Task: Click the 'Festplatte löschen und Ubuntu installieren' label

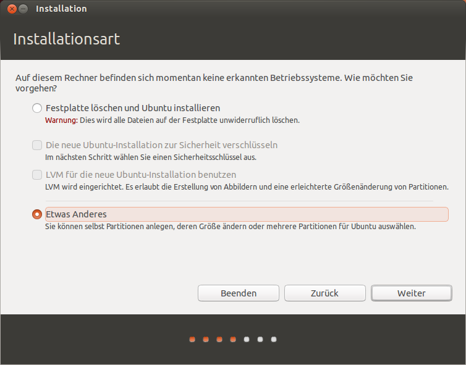Action: pos(133,108)
